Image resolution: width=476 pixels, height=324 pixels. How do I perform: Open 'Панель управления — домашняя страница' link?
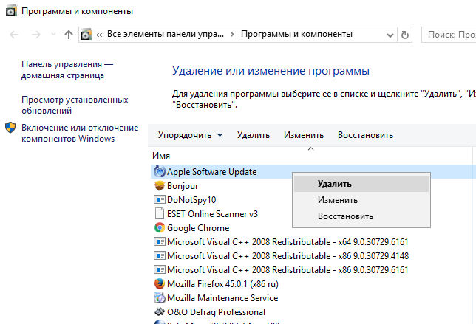(x=67, y=69)
